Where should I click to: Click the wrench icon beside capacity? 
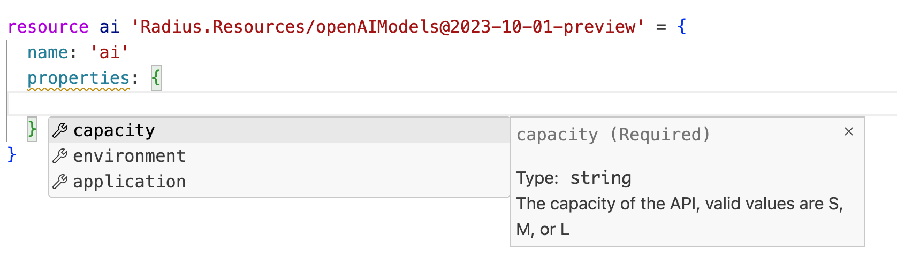point(60,130)
